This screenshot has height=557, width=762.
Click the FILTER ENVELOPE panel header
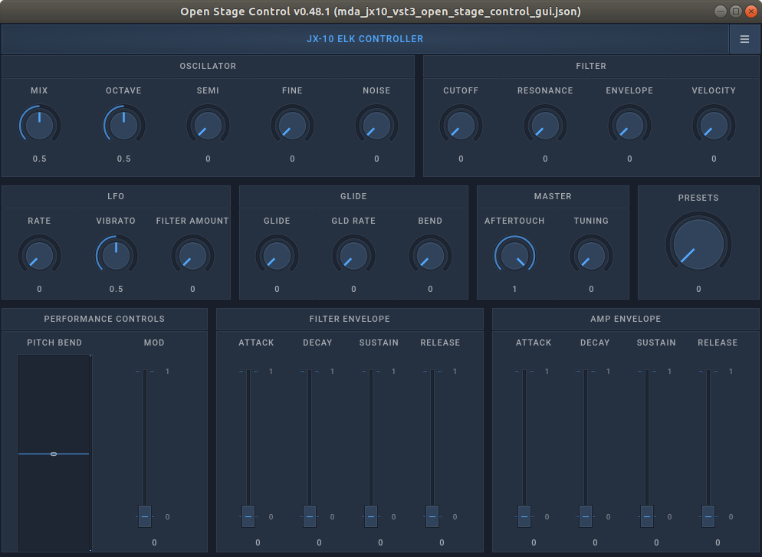(350, 319)
